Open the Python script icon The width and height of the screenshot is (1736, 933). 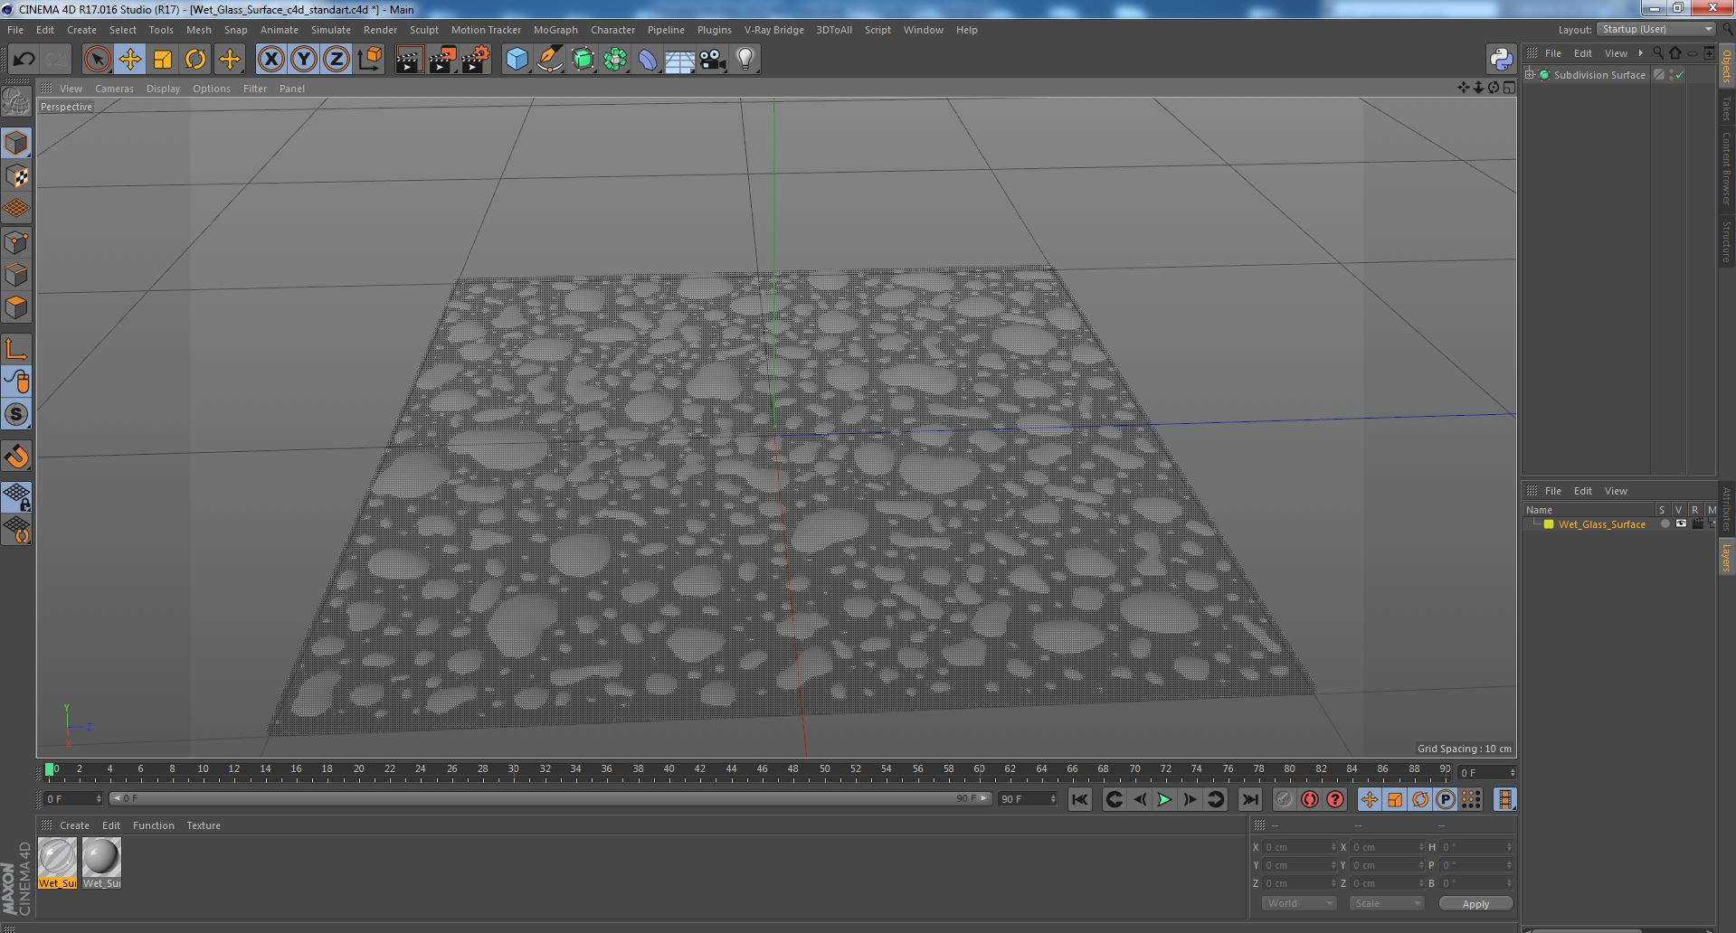coord(1501,60)
